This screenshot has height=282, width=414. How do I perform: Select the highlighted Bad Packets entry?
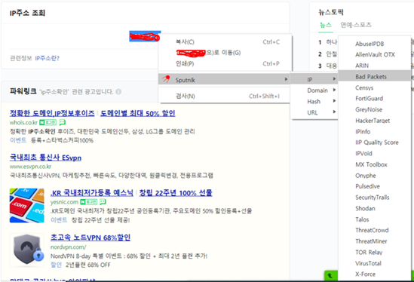pos(374,77)
